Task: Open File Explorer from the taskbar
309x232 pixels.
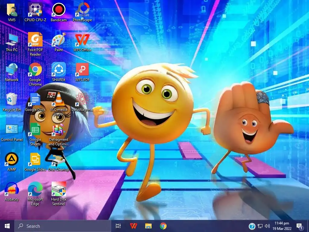Action: [x=148, y=226]
